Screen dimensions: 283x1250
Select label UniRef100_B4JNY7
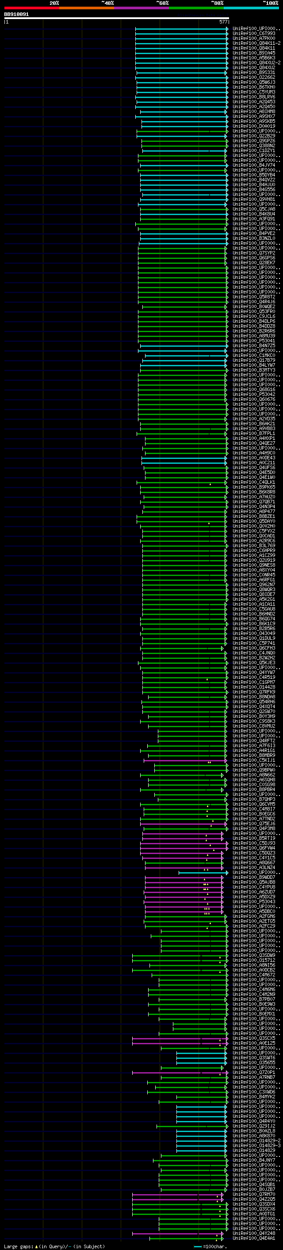254,1160
